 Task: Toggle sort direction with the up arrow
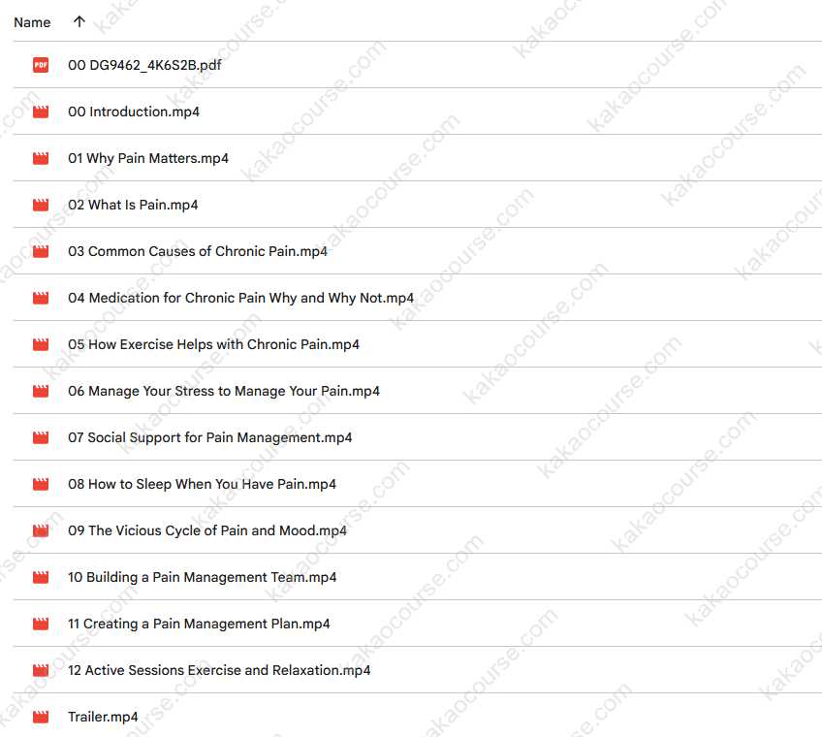(79, 21)
